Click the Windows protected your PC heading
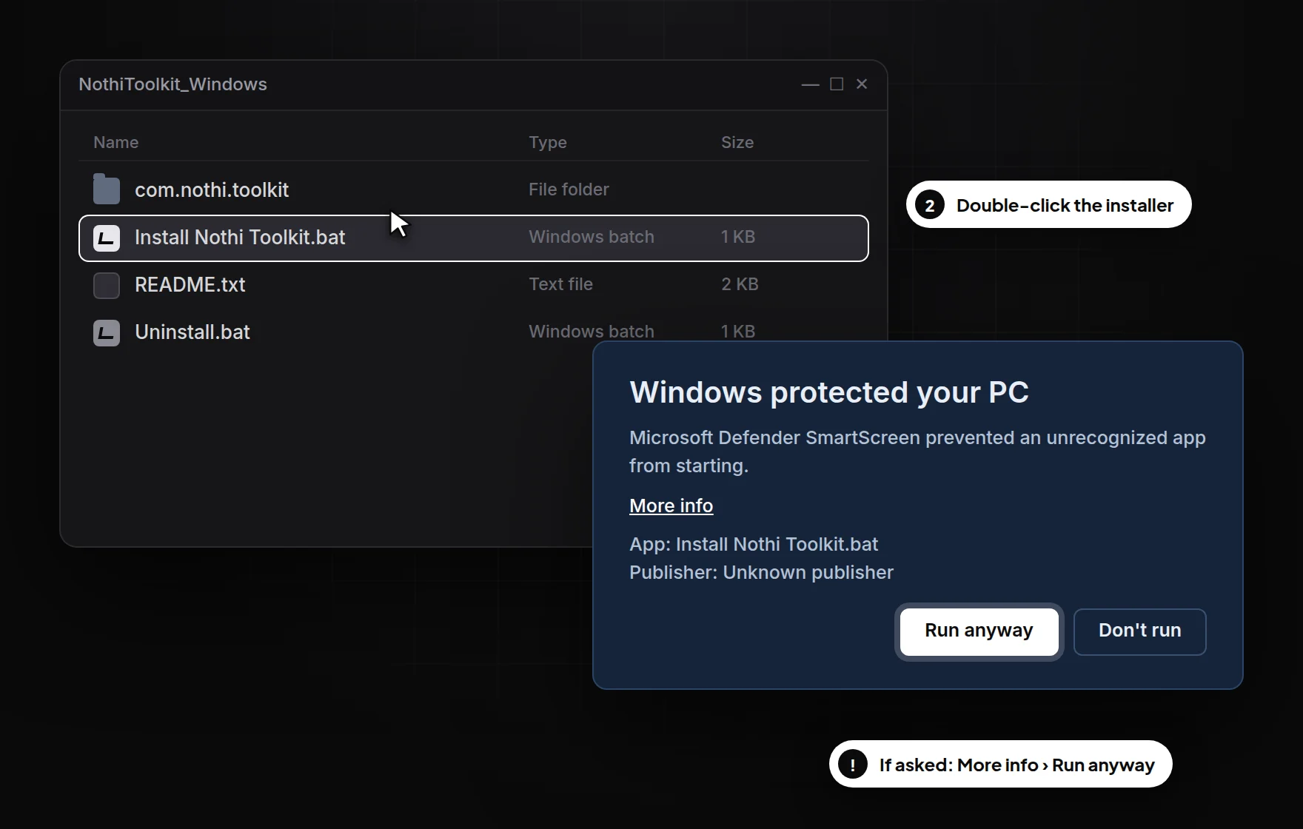The height and width of the screenshot is (829, 1303). coord(829,392)
